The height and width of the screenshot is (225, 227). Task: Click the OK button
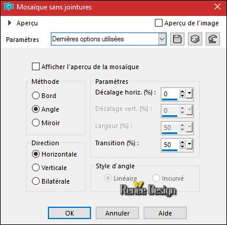69,213
